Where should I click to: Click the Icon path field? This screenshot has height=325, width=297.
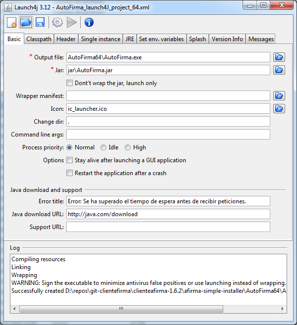pyautogui.click(x=168, y=109)
